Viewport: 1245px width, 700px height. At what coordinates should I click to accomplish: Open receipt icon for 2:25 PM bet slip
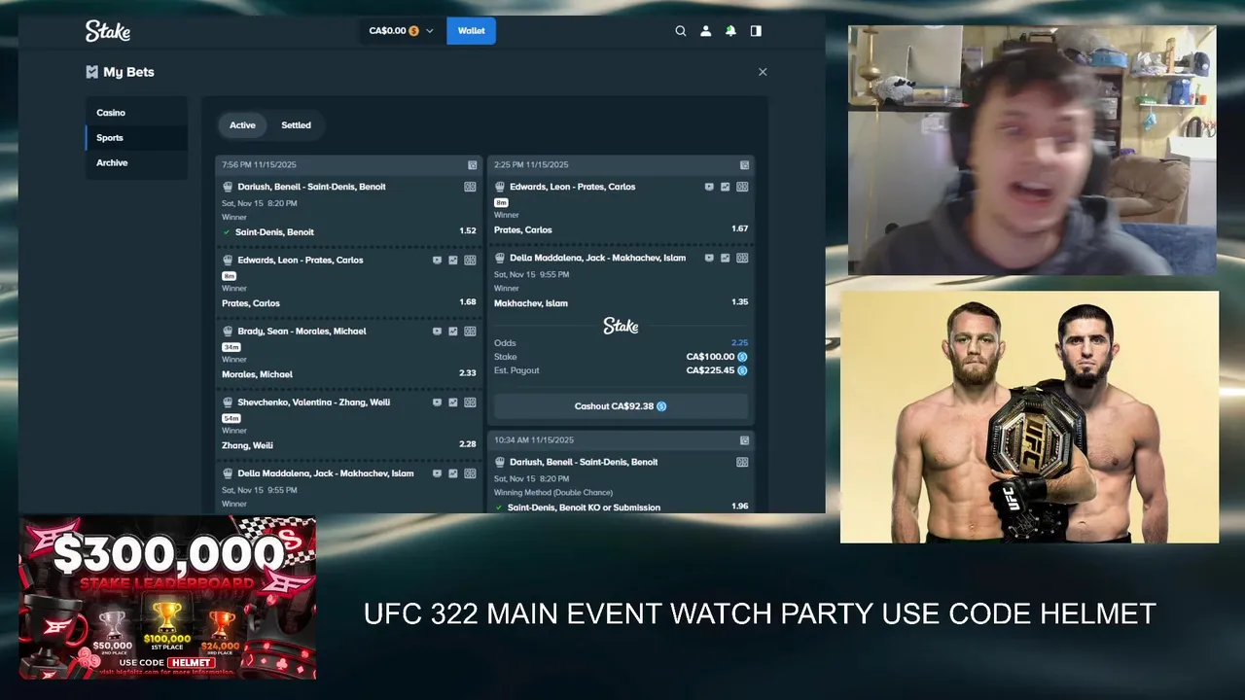744,165
